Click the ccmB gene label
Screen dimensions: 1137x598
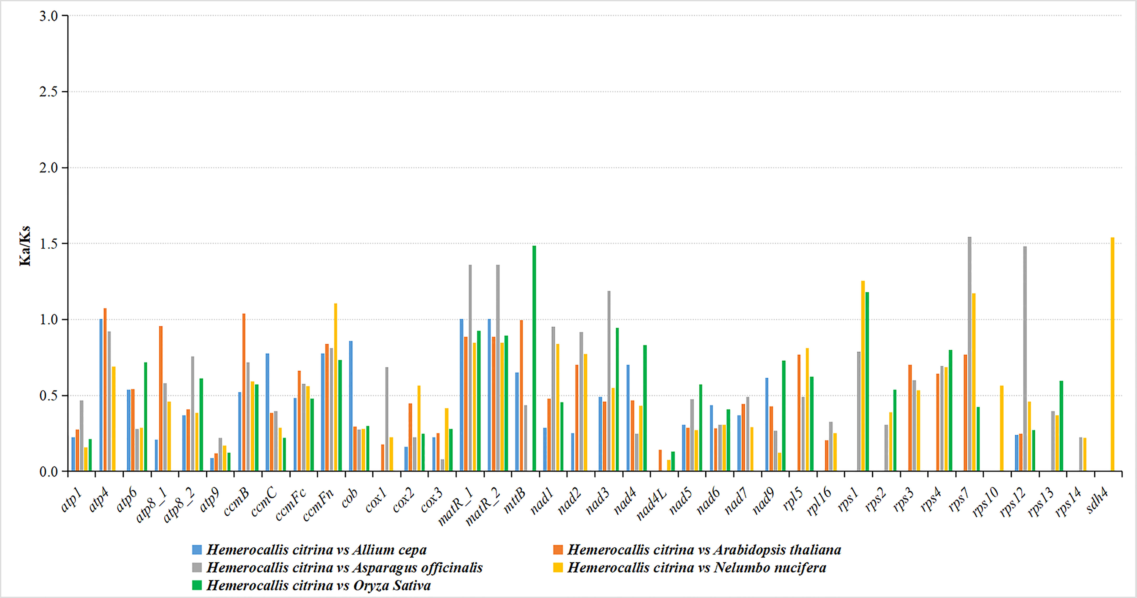[237, 502]
